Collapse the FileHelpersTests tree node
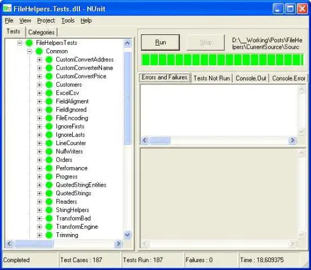Image resolution: width=311 pixels, height=270 pixels. [20, 43]
